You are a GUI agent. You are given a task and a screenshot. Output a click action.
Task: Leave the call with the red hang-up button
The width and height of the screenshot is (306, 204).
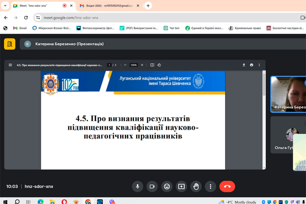click(x=227, y=186)
